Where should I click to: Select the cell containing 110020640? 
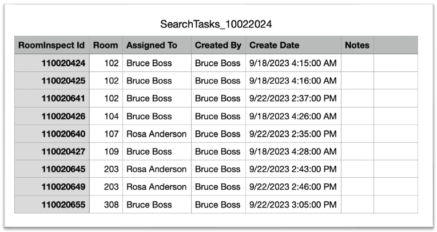63,134
